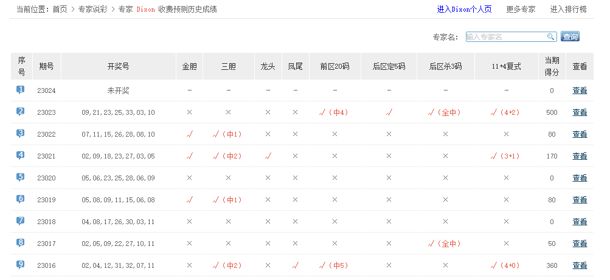
Task: Open 专家说彩 breadcrumb link
Action: [x=93, y=9]
